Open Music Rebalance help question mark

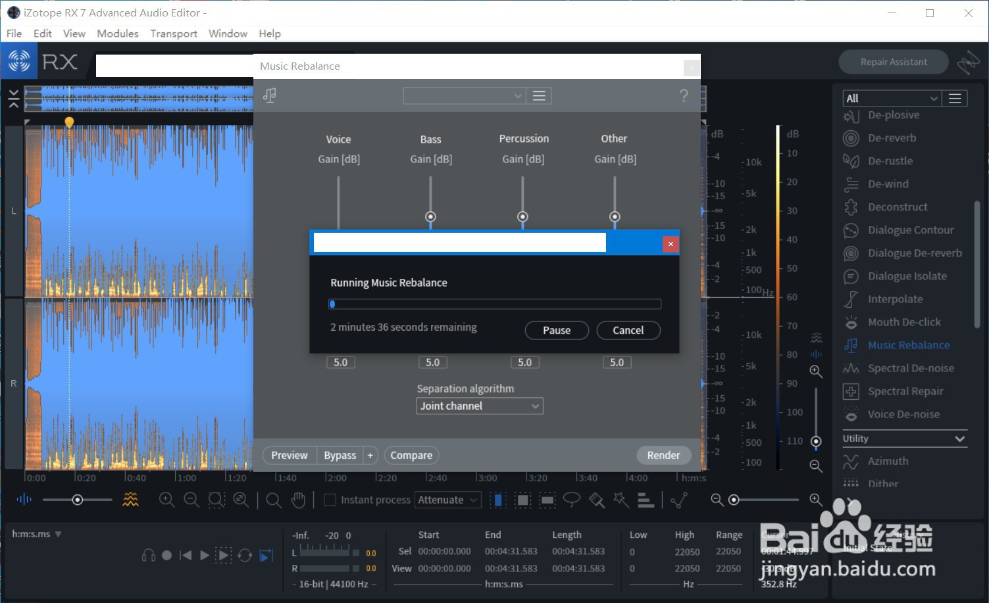(x=684, y=96)
